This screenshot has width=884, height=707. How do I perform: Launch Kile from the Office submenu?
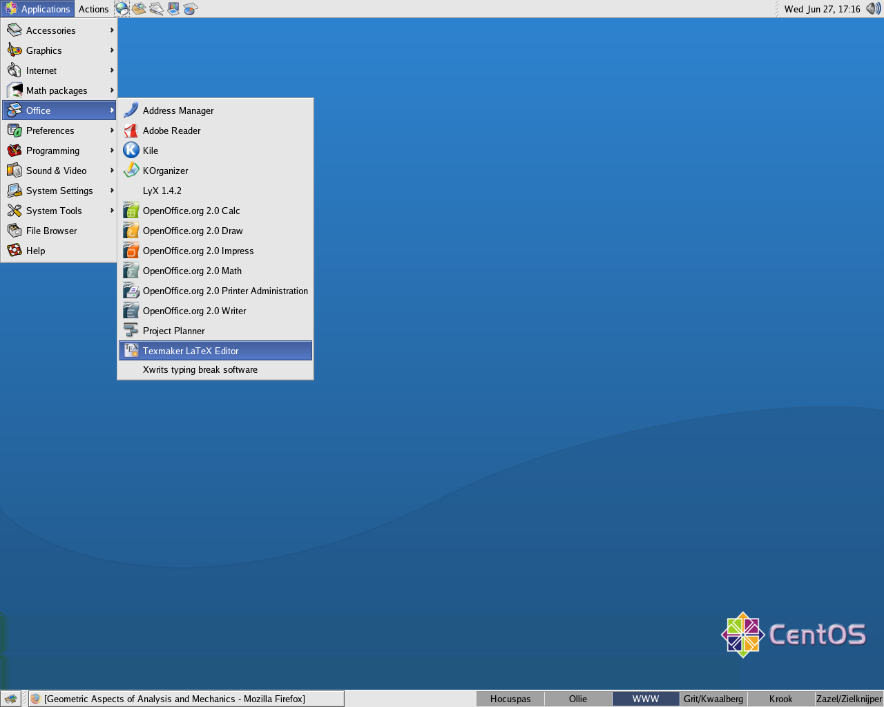pyautogui.click(x=215, y=151)
